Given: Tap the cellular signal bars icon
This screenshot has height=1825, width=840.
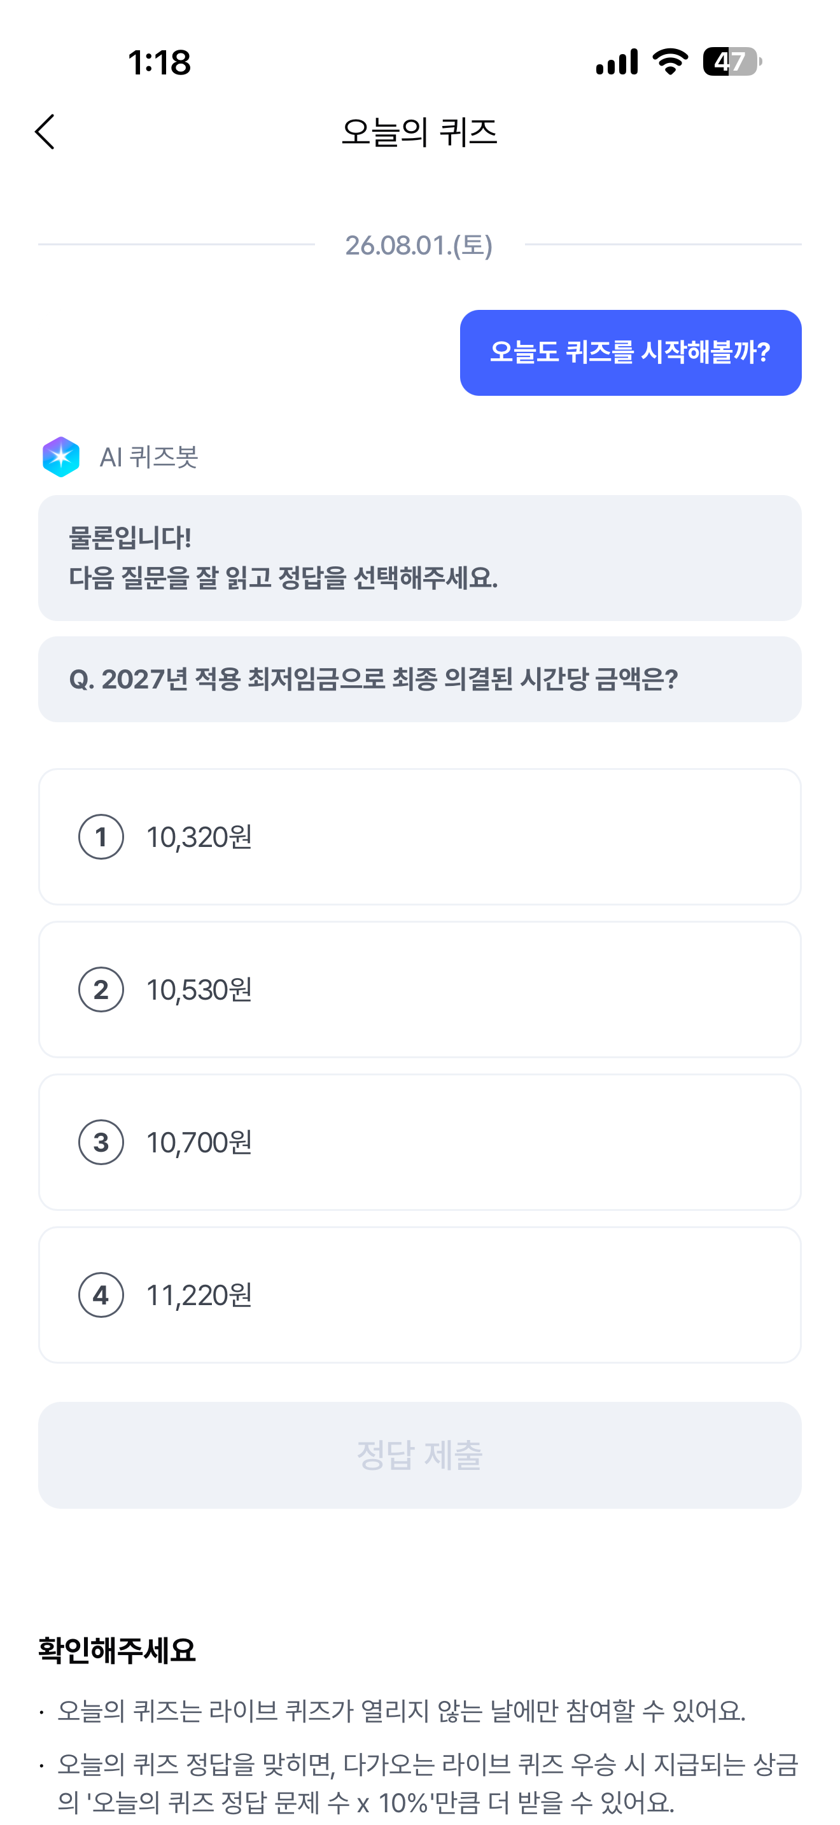Looking at the screenshot, I should 617,62.
